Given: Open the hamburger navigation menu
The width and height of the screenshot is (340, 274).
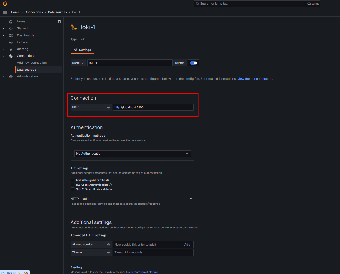Looking at the screenshot, I should click(5, 12).
